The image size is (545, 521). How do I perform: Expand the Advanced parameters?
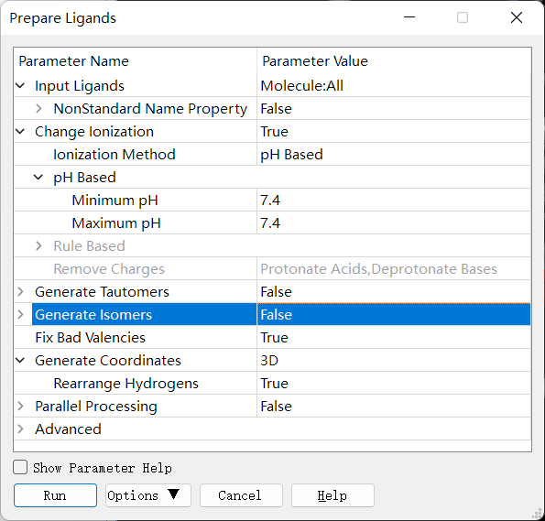[x=20, y=429]
